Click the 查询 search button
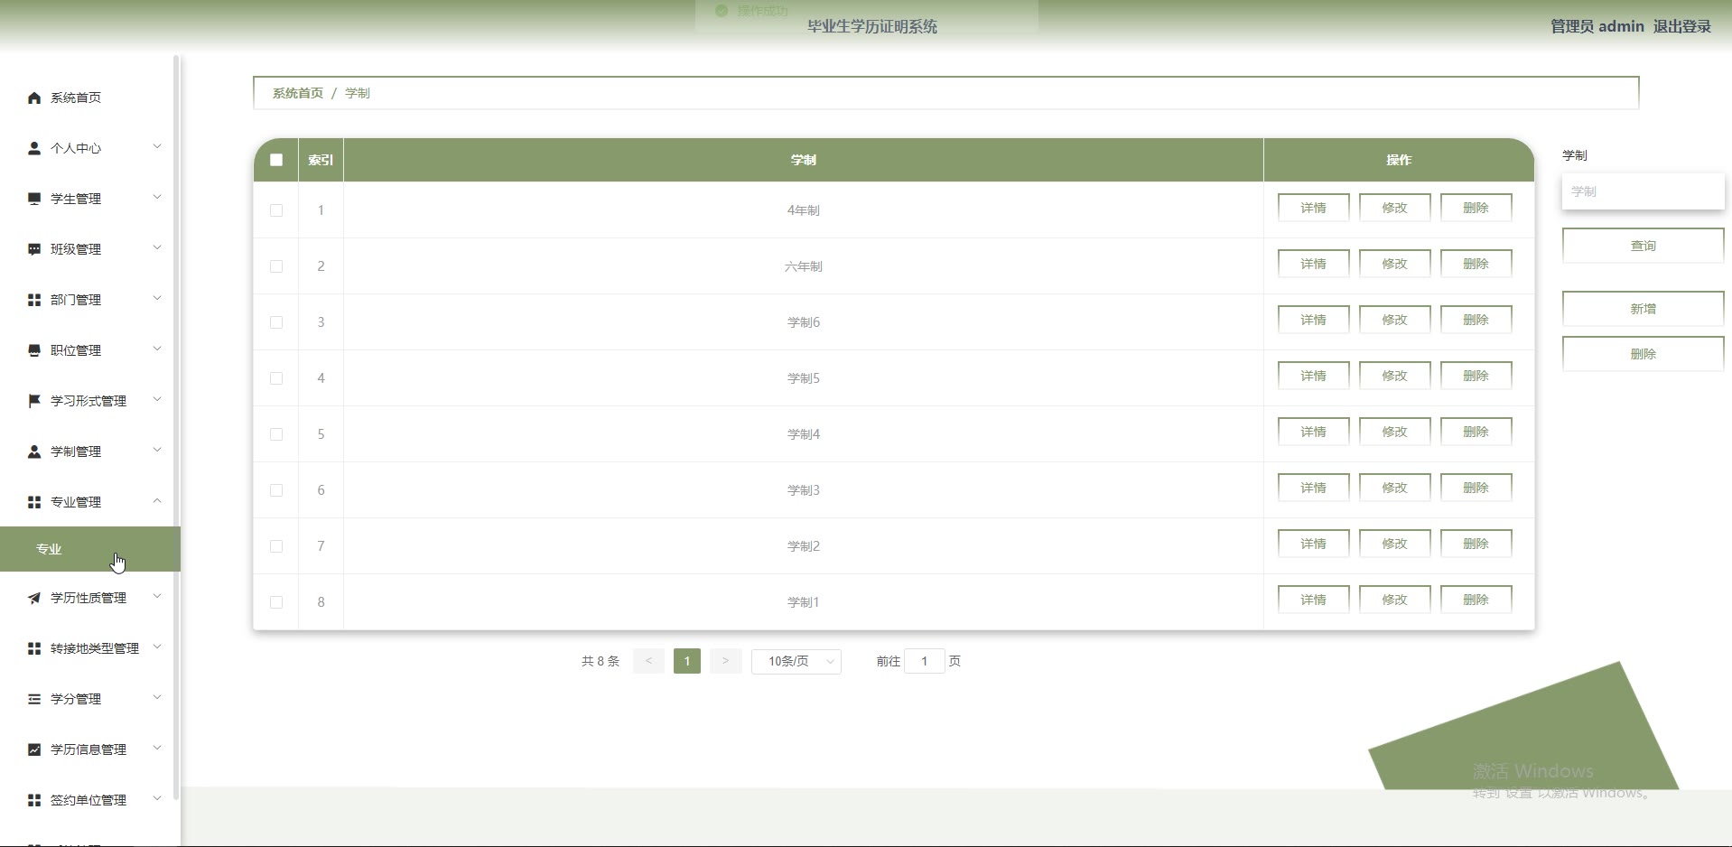Viewport: 1732px width, 847px height. coord(1643,246)
